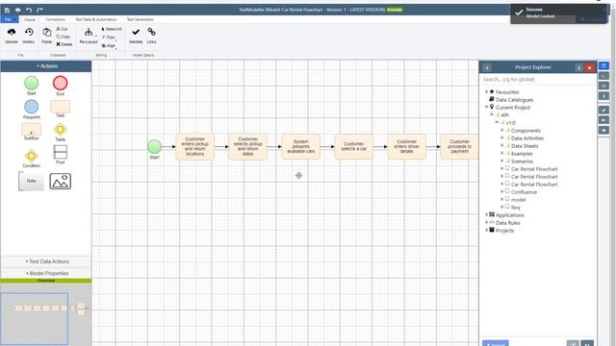Screen dimensions: 616x346
Task: Select the Table diamond shape
Action: (60, 130)
